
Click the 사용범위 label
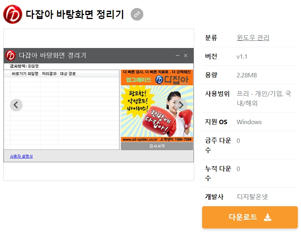[x=217, y=94]
